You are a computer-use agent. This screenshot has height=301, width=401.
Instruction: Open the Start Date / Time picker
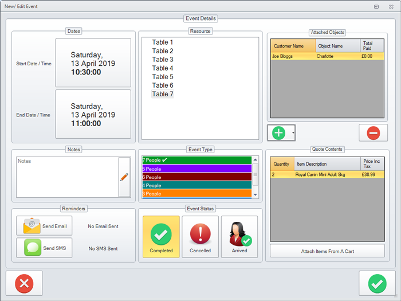tap(93, 63)
